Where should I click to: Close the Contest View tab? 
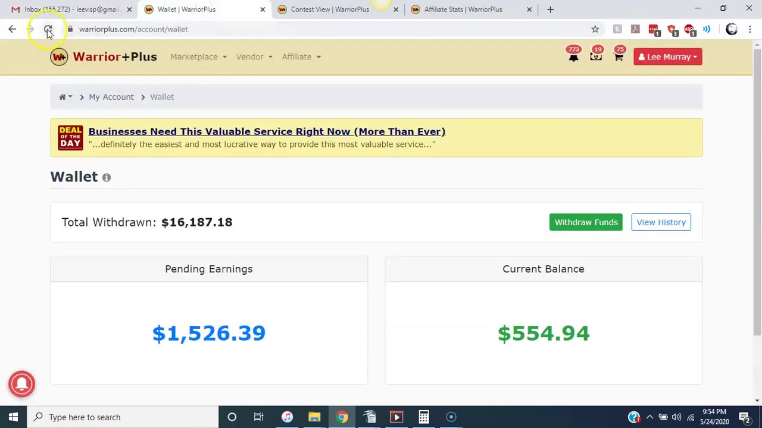[396, 10]
